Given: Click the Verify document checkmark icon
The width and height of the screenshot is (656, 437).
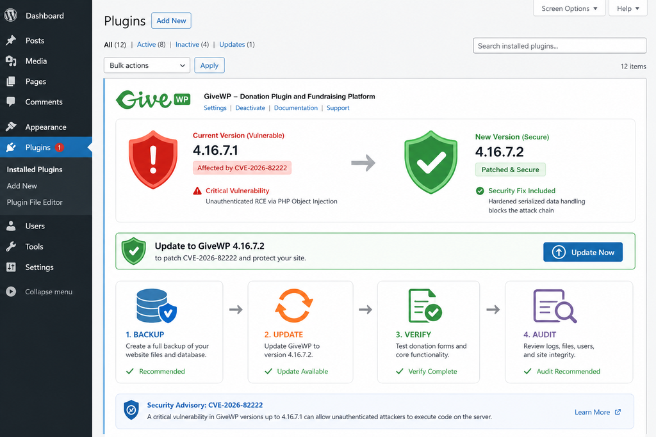Looking at the screenshot, I should point(425,306).
